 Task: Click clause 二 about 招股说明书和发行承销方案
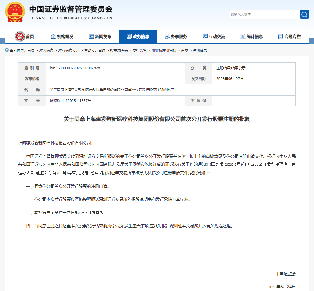pos(108,199)
